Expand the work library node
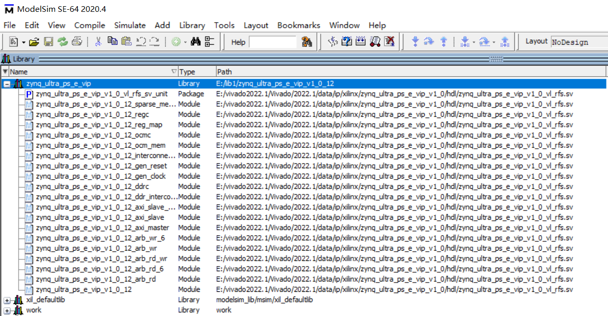The image size is (608, 316). pos(7,310)
